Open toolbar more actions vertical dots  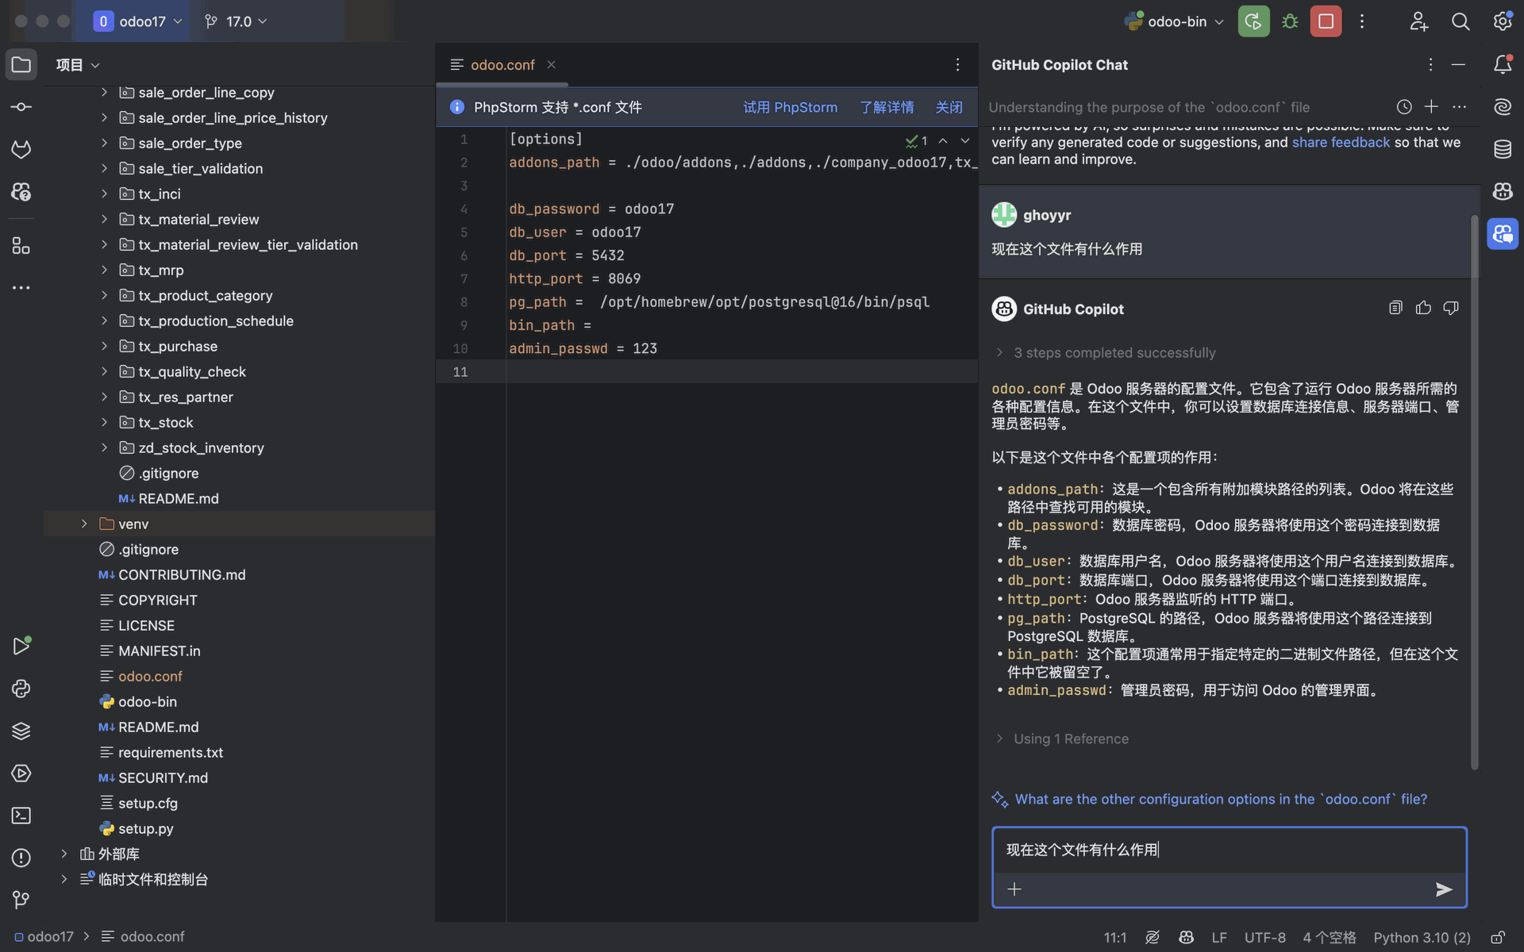[1362, 21]
